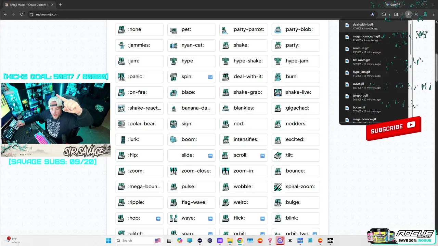Click the :polar-bear: emoji thumbnail

point(121,124)
